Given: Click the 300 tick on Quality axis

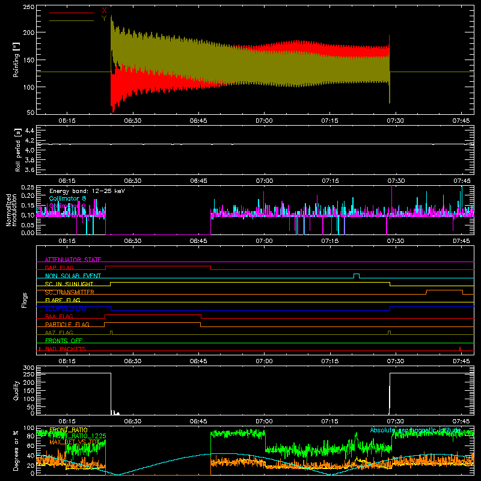Looking at the screenshot, I should (29, 368).
